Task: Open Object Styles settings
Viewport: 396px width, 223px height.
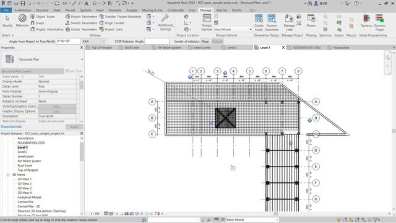Action: 43,17
